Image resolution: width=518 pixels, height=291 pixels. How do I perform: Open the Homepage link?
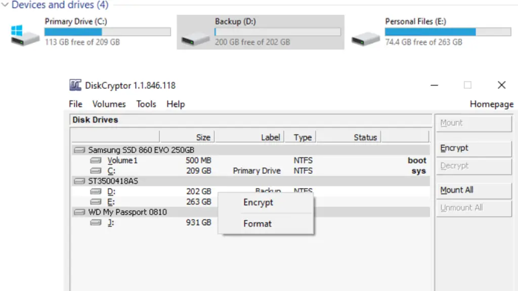coord(492,104)
